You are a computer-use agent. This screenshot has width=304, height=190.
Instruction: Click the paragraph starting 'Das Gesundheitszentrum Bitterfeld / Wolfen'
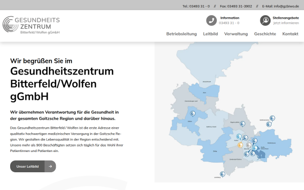(66, 139)
